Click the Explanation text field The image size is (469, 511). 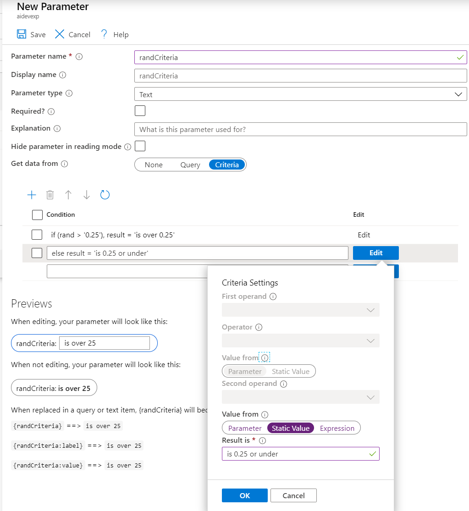click(300, 129)
